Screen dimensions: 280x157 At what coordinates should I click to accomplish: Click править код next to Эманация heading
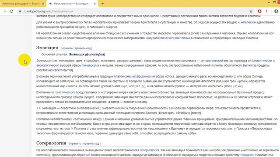83,48
